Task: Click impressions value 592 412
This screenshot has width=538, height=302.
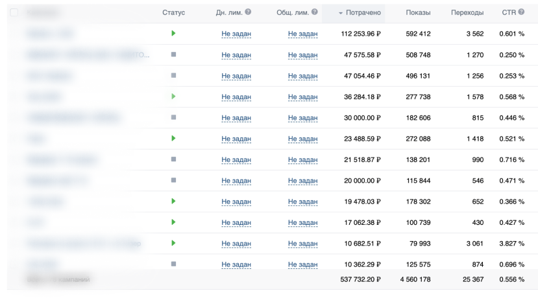Action: tap(418, 34)
